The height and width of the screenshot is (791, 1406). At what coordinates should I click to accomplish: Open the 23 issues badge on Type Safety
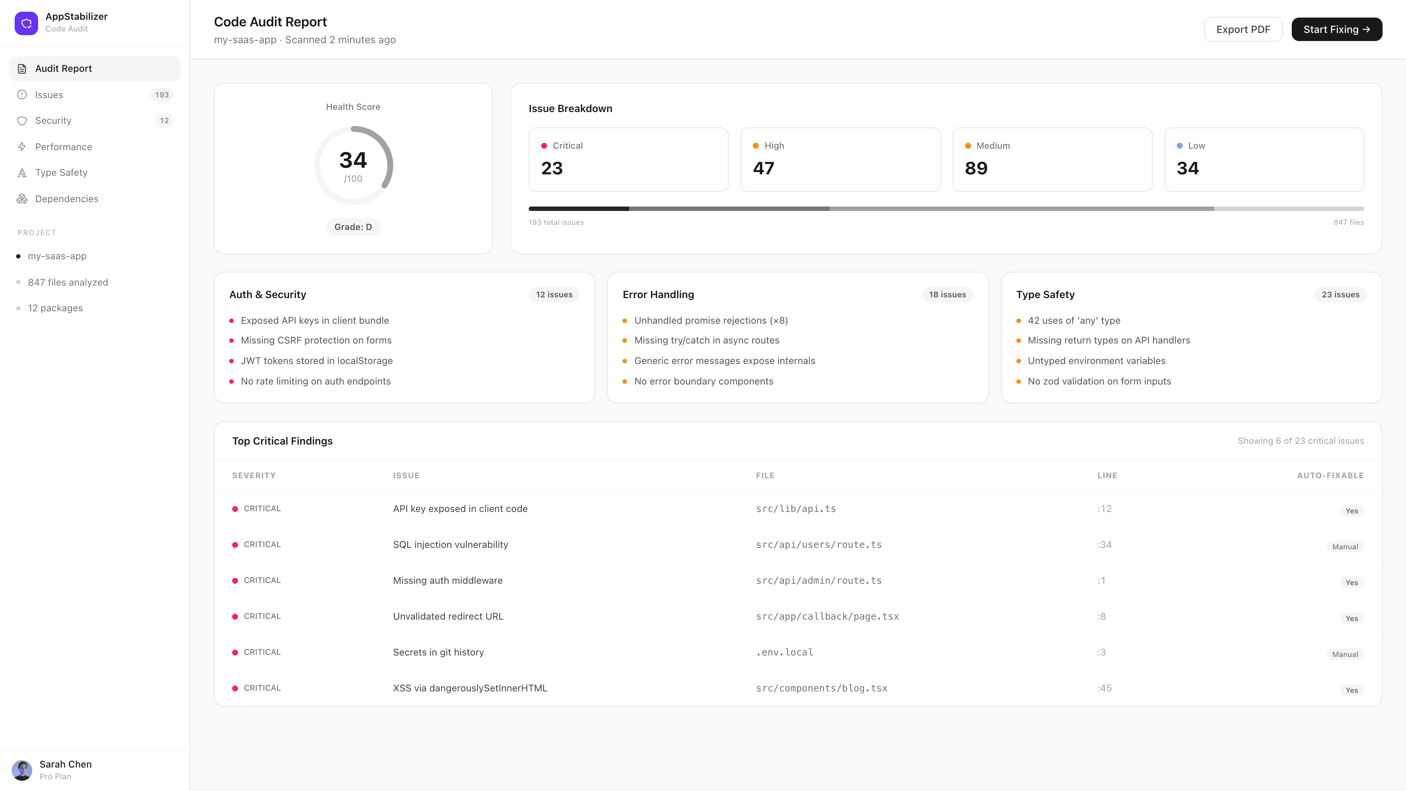(x=1341, y=294)
